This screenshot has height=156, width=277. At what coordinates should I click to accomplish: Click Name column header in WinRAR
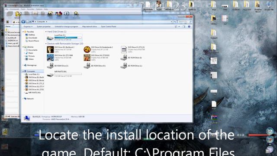[8, 26]
